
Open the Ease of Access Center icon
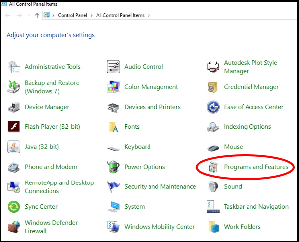coord(213,107)
